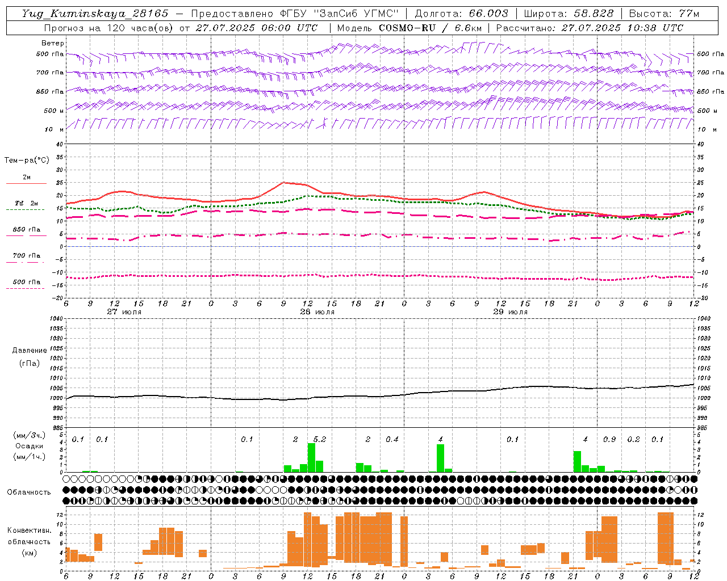727x581 pixels.
Task: Click the Облачность cloud cover label
Action: pyautogui.click(x=29, y=492)
